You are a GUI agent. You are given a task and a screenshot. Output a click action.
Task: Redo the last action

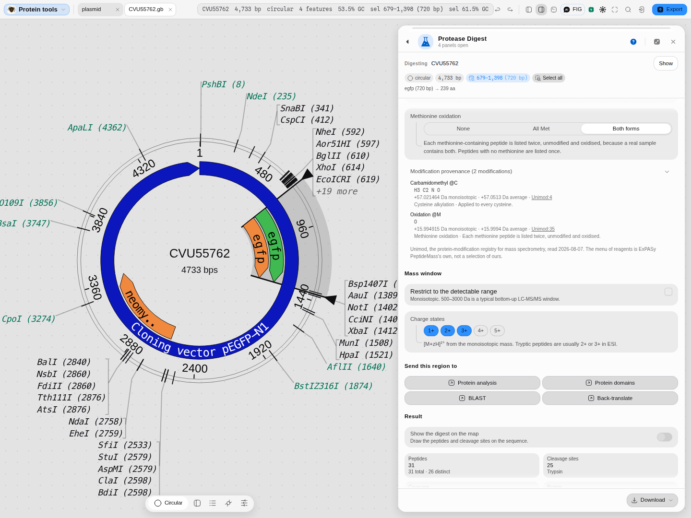tap(510, 10)
